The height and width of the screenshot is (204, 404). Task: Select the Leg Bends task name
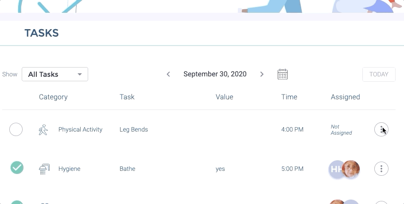(134, 130)
